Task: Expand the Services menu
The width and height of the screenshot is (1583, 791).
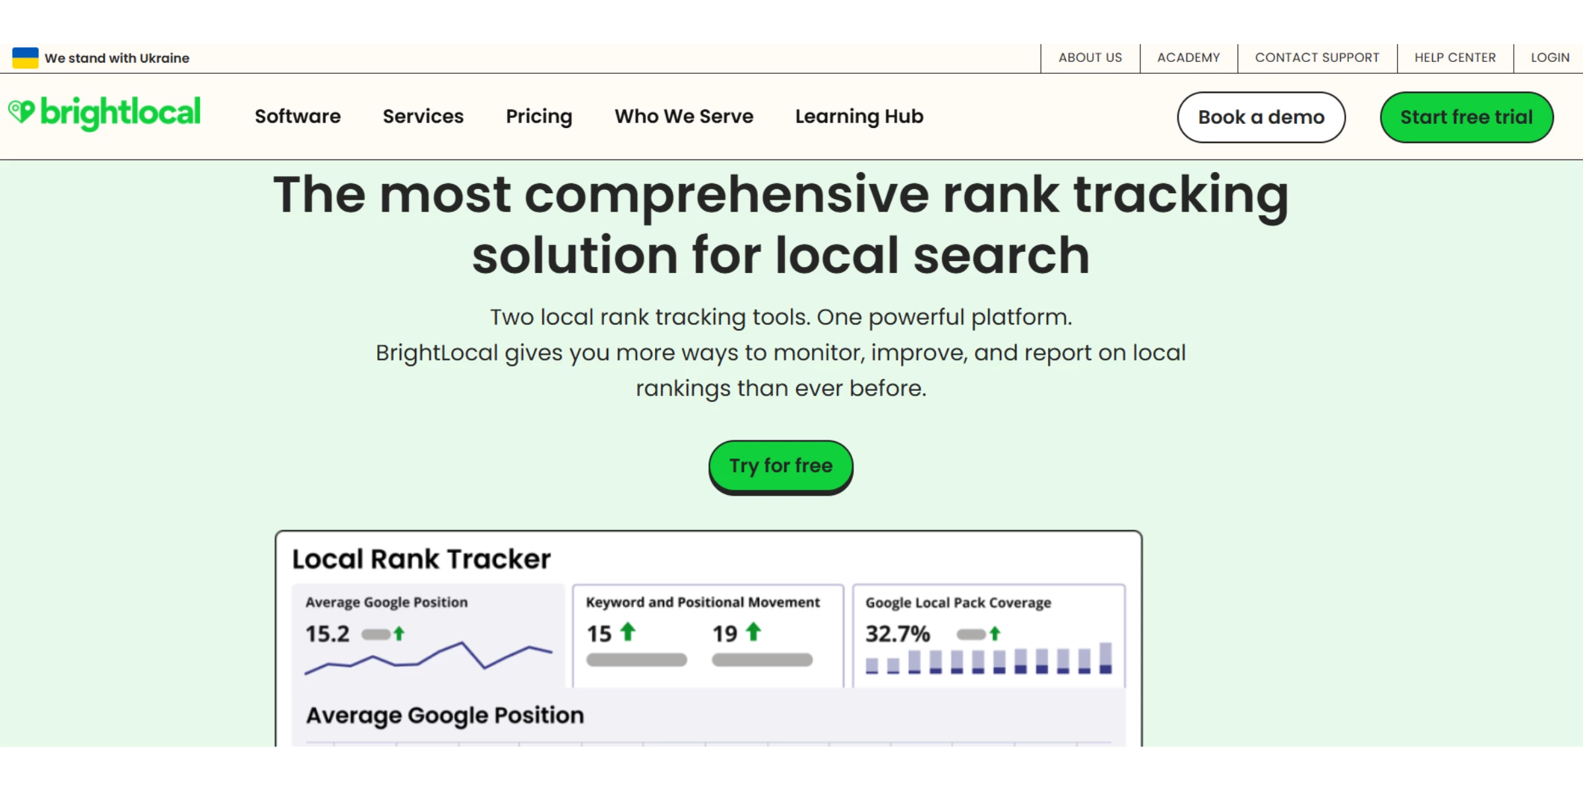Action: click(423, 117)
